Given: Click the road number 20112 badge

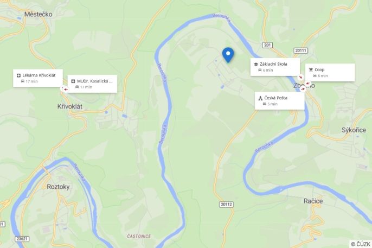Looking at the screenshot, I should point(226,205).
